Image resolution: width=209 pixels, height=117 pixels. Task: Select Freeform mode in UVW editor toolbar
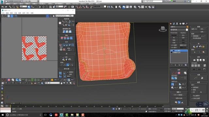[x=12, y=16]
